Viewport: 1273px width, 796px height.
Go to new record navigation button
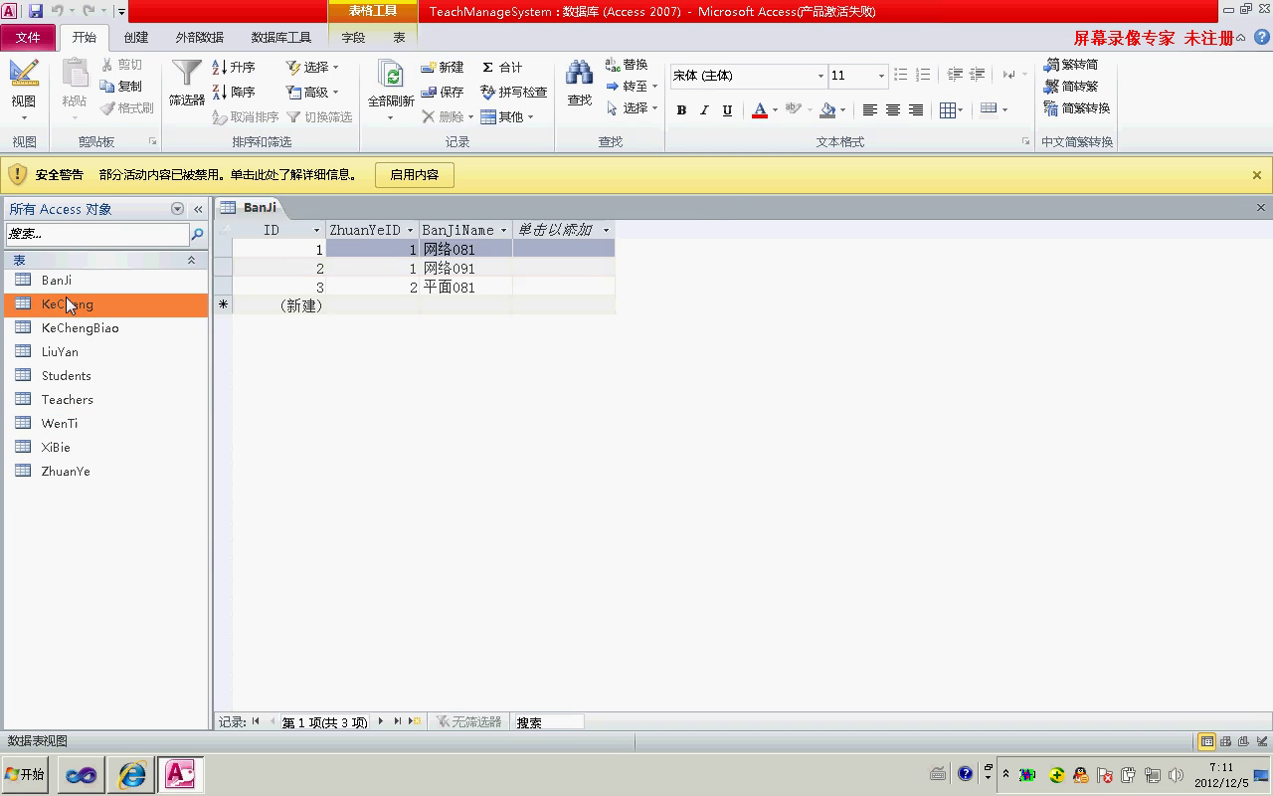coord(416,722)
